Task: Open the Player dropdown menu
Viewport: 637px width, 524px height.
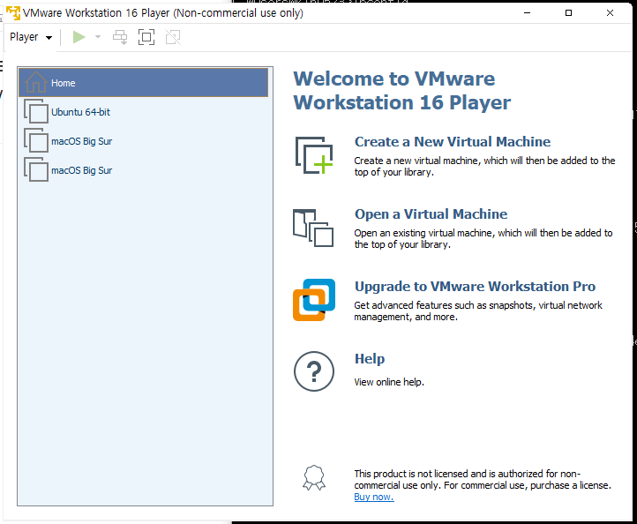Action: (x=31, y=37)
